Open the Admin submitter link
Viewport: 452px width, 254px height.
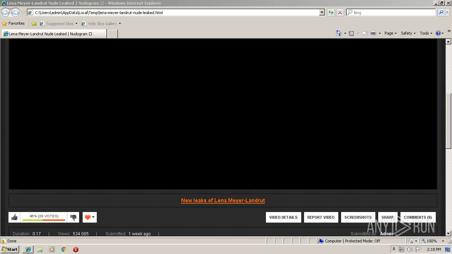click(x=386, y=234)
